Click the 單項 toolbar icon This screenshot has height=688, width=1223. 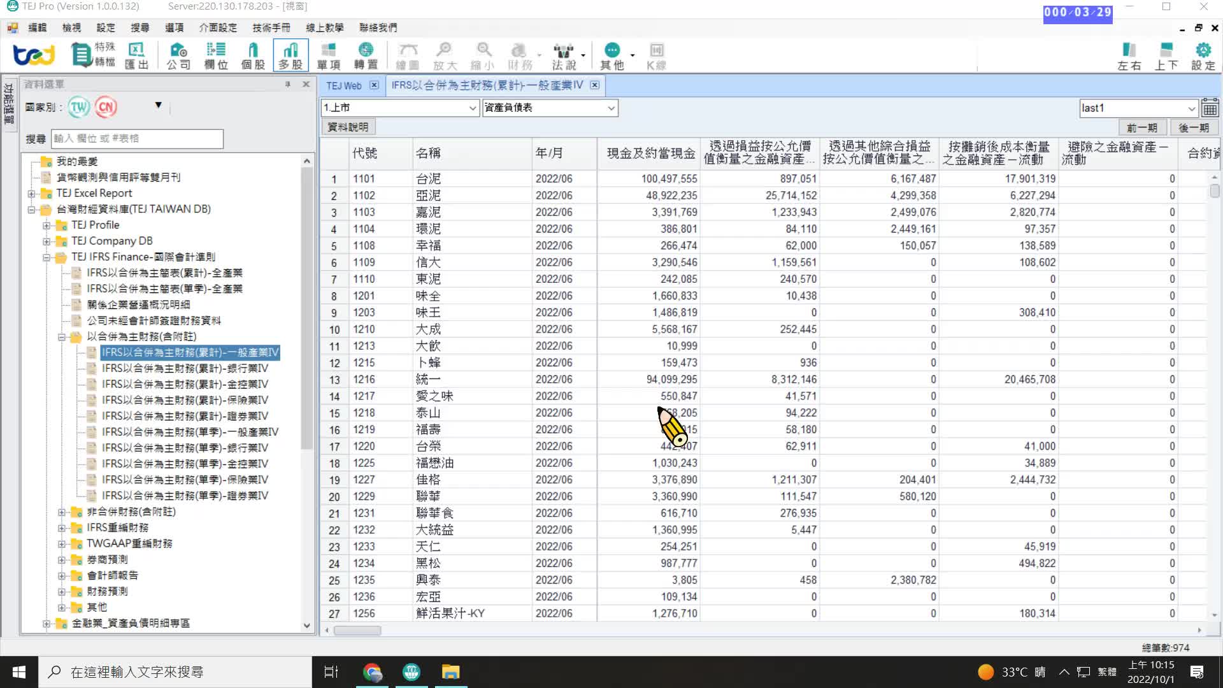329,55
